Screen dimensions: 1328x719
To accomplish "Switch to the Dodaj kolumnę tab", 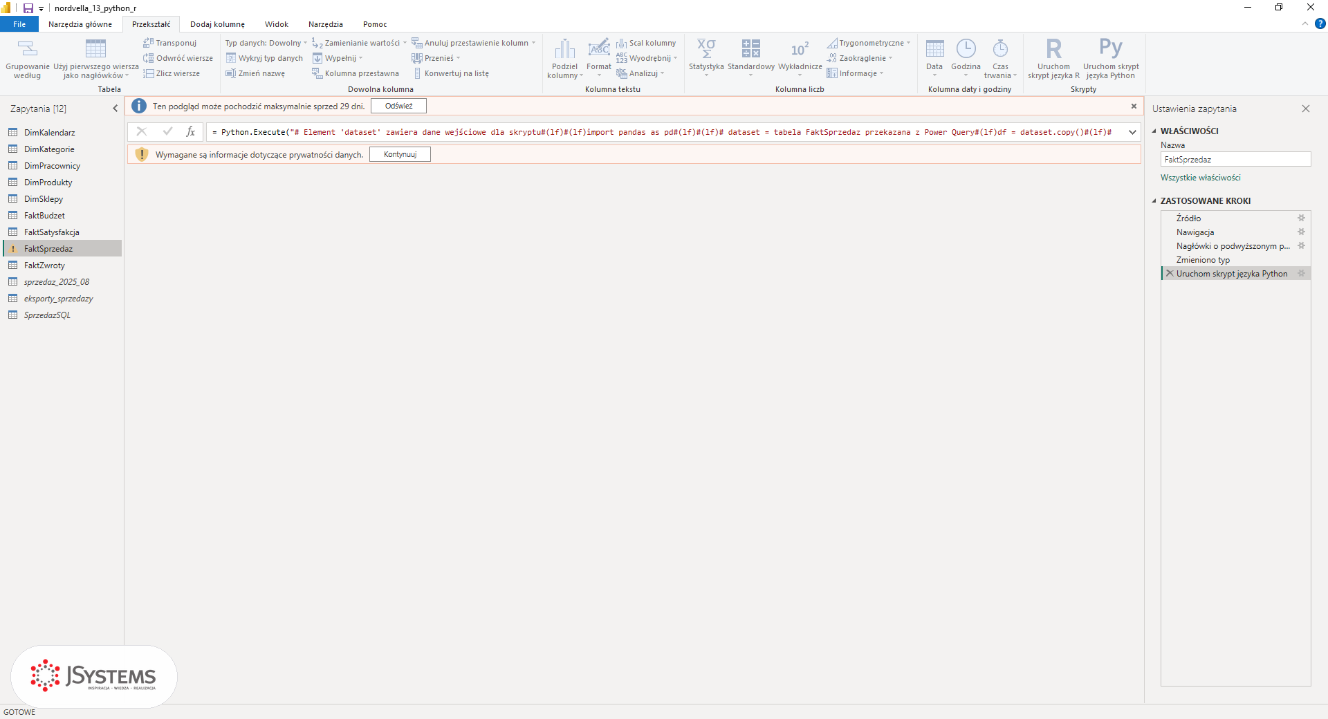I will (x=218, y=24).
